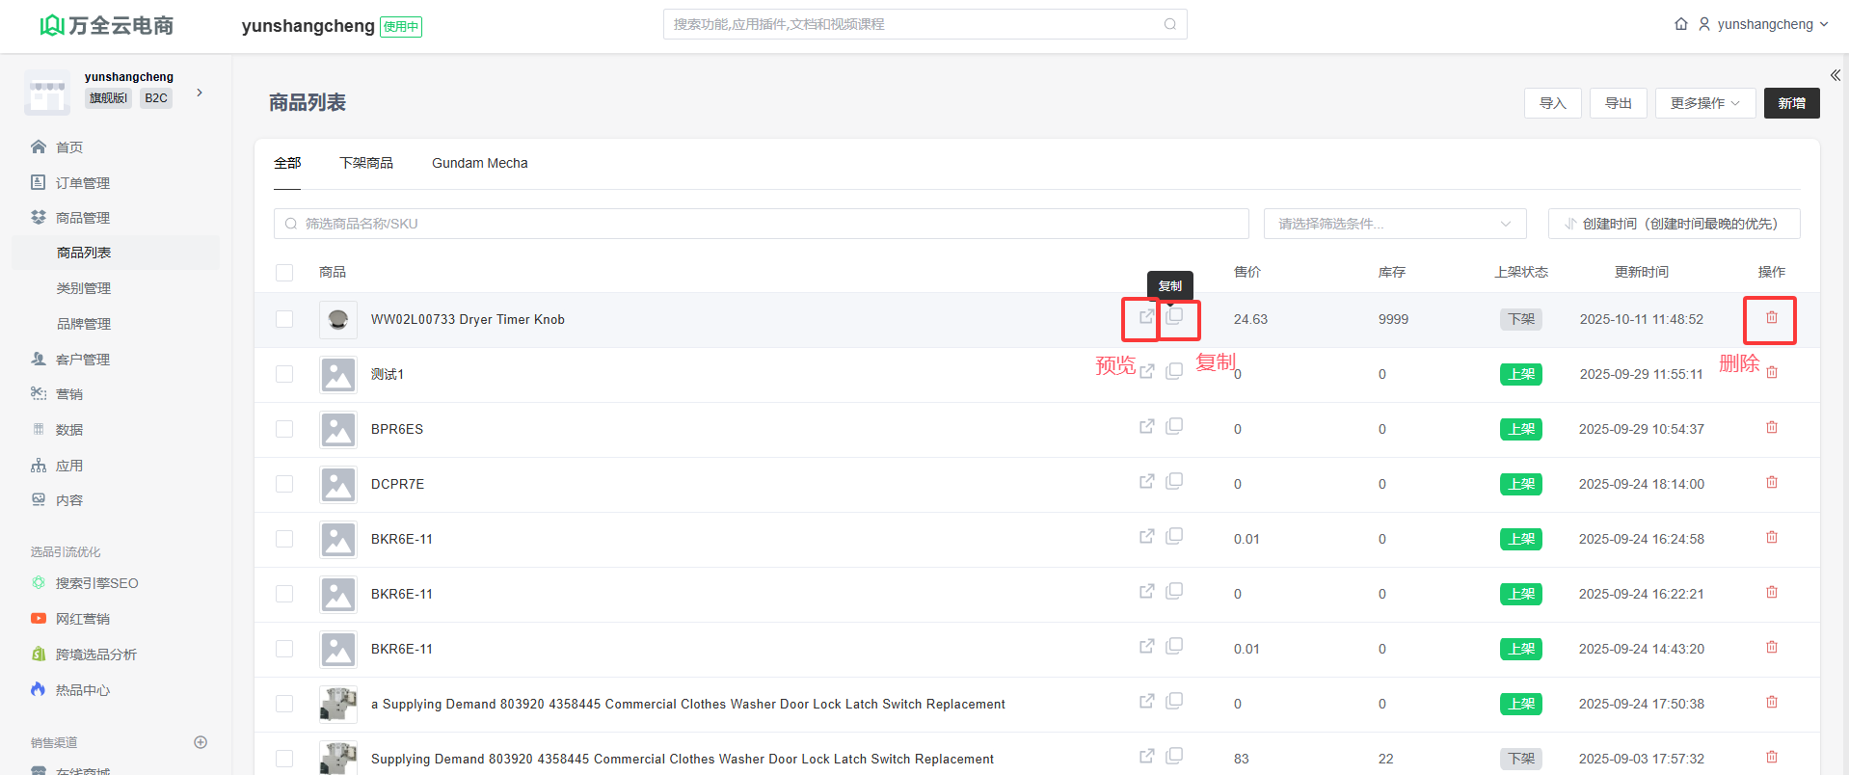Open the Gundam Mecha tab
The width and height of the screenshot is (1849, 775).
(479, 163)
